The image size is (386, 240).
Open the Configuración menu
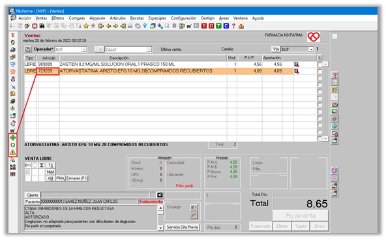(183, 18)
